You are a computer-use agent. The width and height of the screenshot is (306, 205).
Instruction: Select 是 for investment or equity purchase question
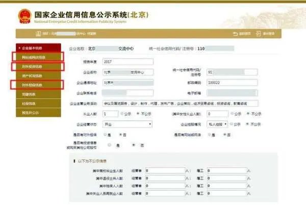click(110, 145)
